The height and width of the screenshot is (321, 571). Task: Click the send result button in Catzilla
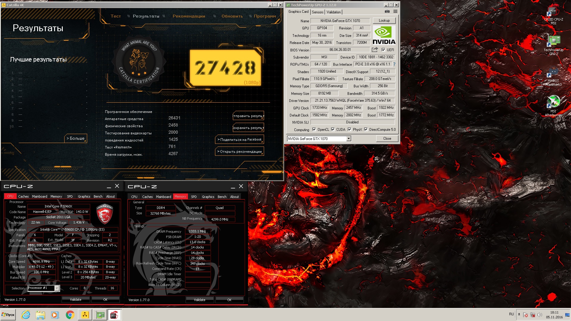248,116
